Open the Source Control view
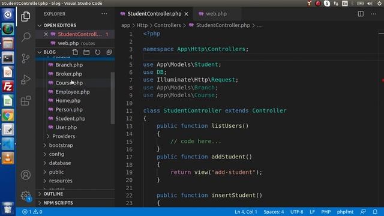The width and height of the screenshot is (384, 216). click(x=26, y=59)
